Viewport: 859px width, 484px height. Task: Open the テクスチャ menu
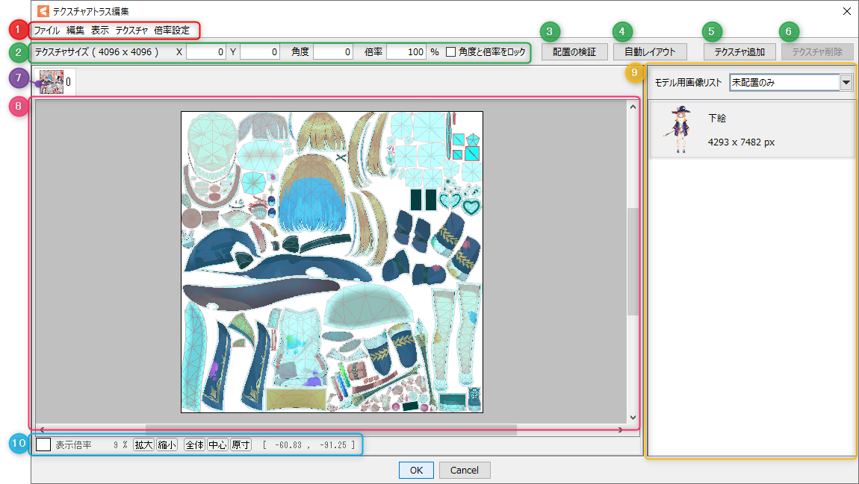tap(131, 31)
